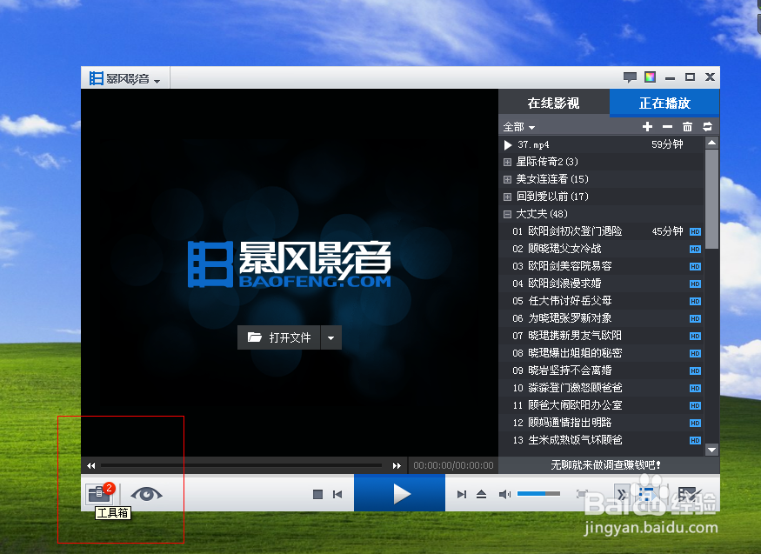Select episode 02 顾晓珺父女冷战
761x554 pixels.
[601, 249]
